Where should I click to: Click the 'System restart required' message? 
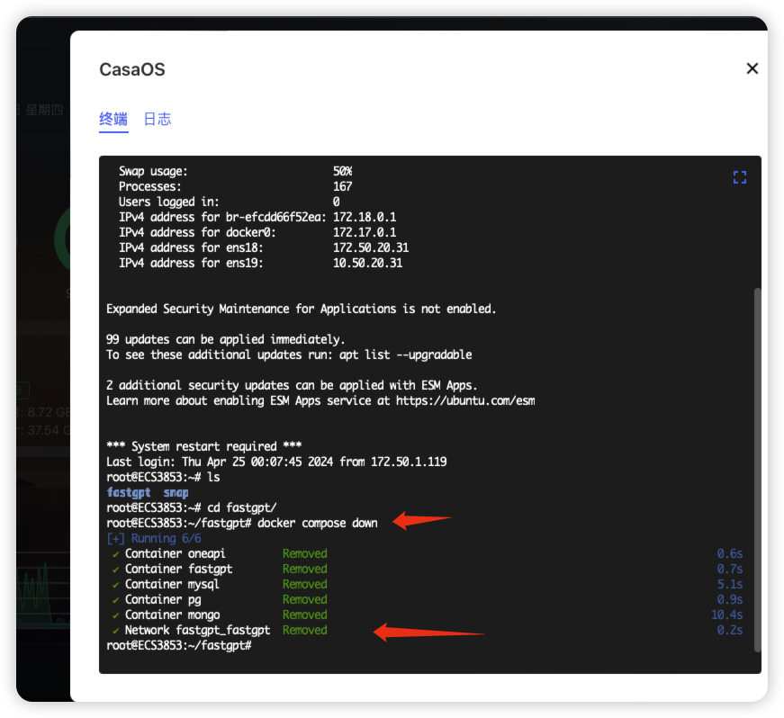click(204, 446)
